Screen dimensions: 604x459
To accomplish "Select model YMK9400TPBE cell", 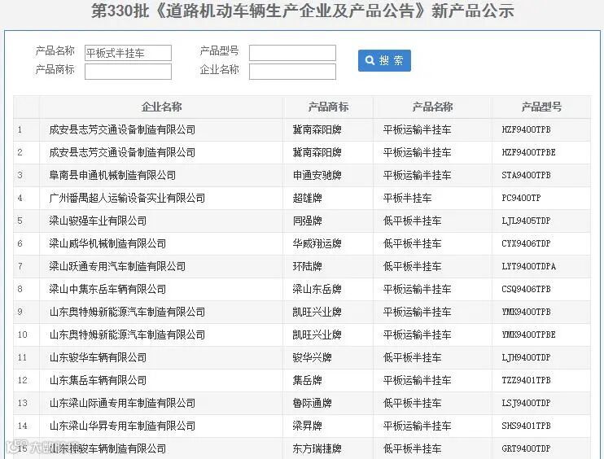I will pos(541,334).
